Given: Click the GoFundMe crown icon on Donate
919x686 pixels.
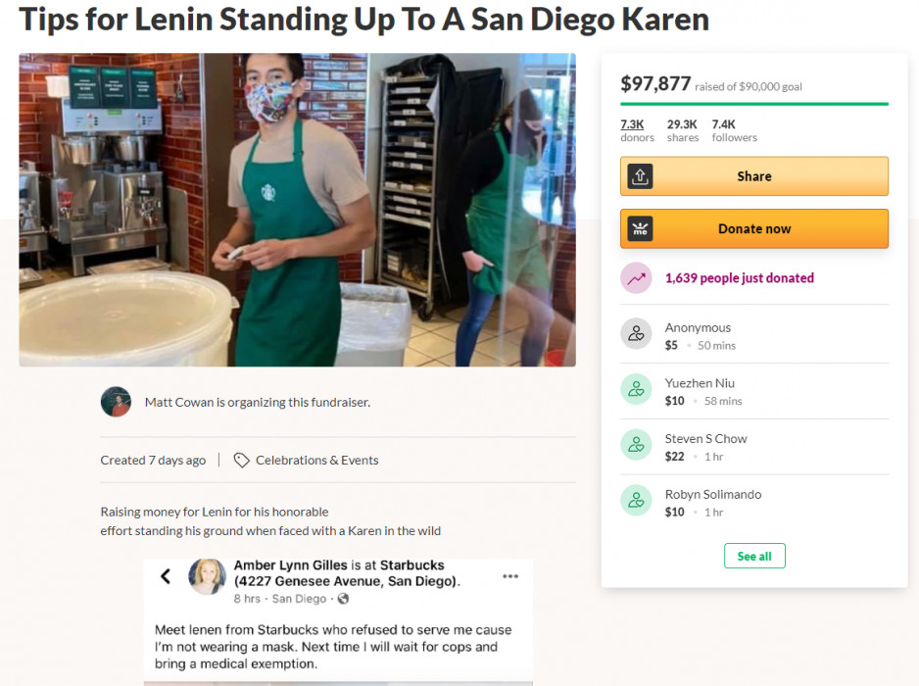Looking at the screenshot, I should click(x=640, y=228).
